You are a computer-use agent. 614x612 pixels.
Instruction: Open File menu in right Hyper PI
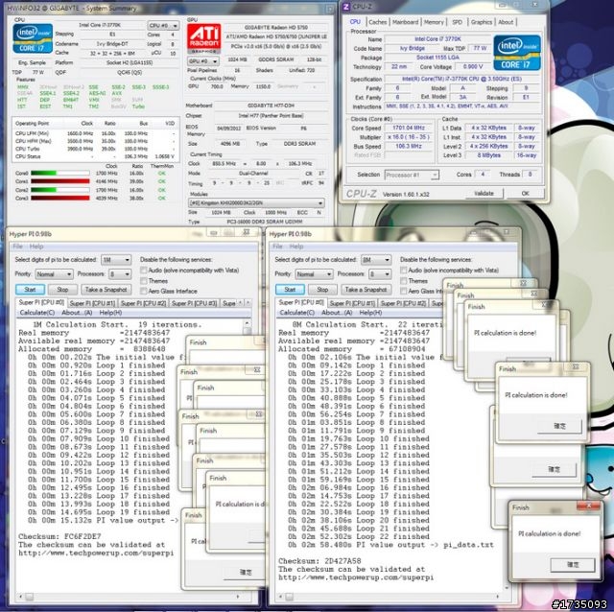[277, 247]
